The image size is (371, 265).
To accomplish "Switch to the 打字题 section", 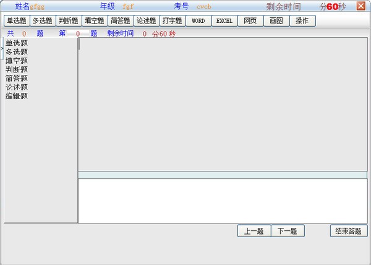I will click(x=173, y=21).
